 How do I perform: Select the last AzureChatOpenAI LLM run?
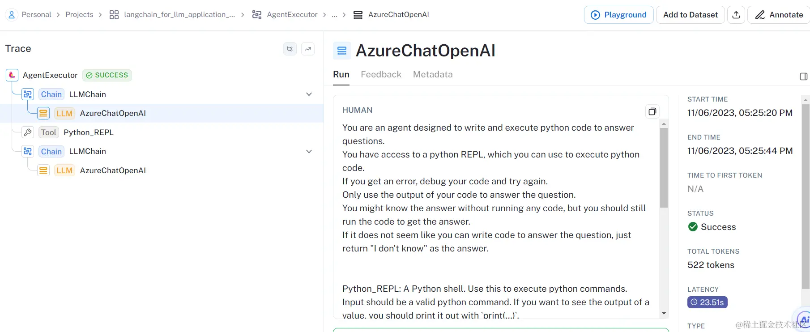[x=113, y=170]
